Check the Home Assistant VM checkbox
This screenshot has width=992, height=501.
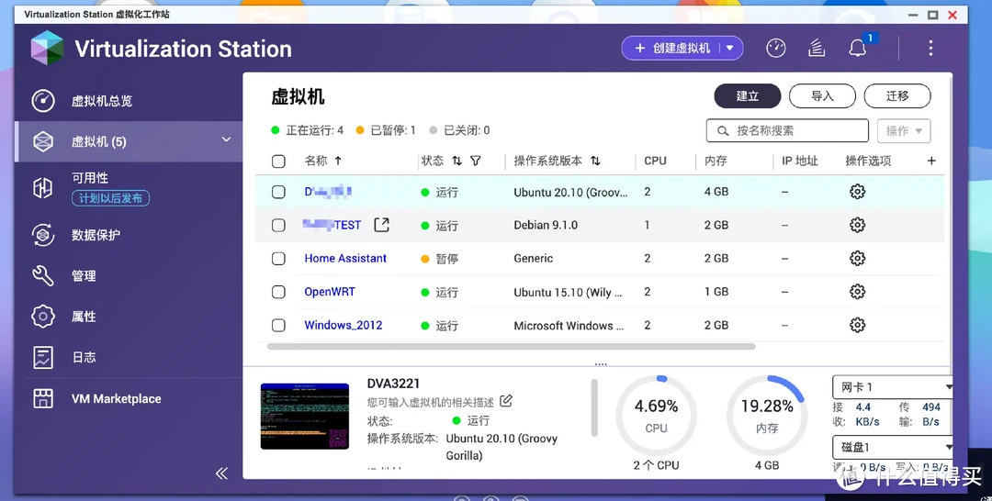tap(278, 259)
